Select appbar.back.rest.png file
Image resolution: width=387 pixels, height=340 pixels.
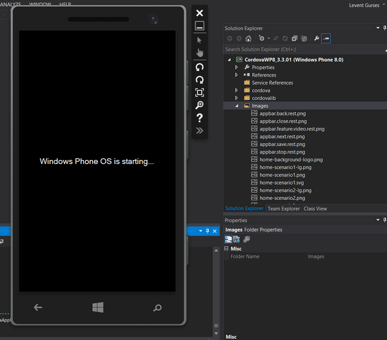283,114
